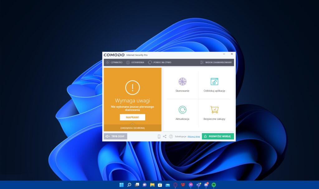Start the Aktualizacja update tile

point(182,113)
